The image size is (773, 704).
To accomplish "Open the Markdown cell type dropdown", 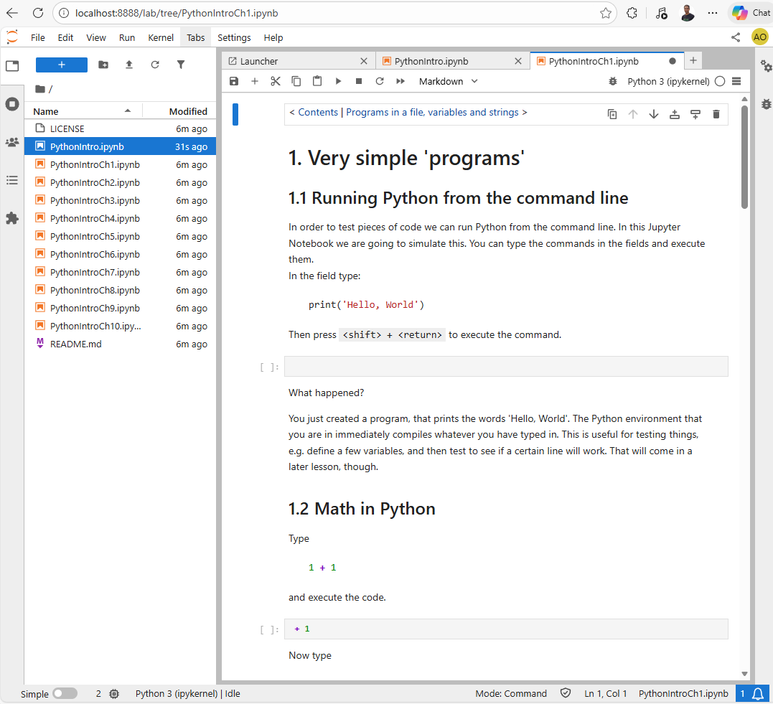I will pyautogui.click(x=448, y=82).
